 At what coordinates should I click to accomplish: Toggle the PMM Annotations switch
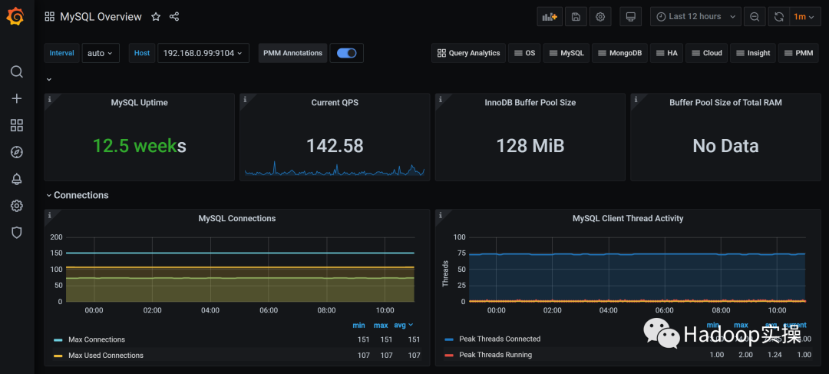[346, 53]
